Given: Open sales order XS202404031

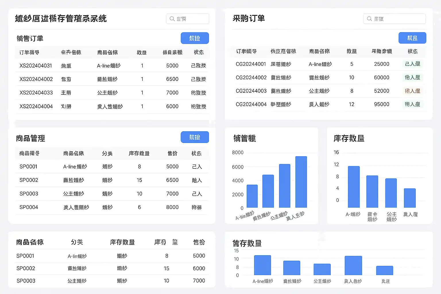Looking at the screenshot, I should [x=36, y=66].
